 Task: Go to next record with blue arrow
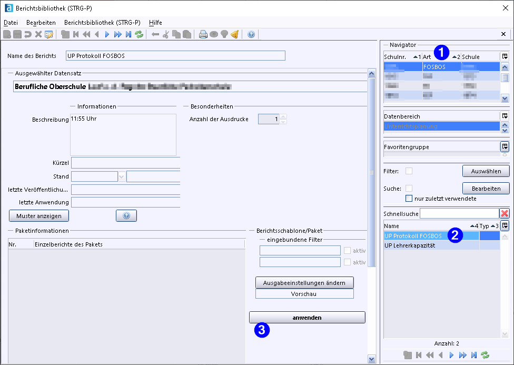[x=107, y=34]
